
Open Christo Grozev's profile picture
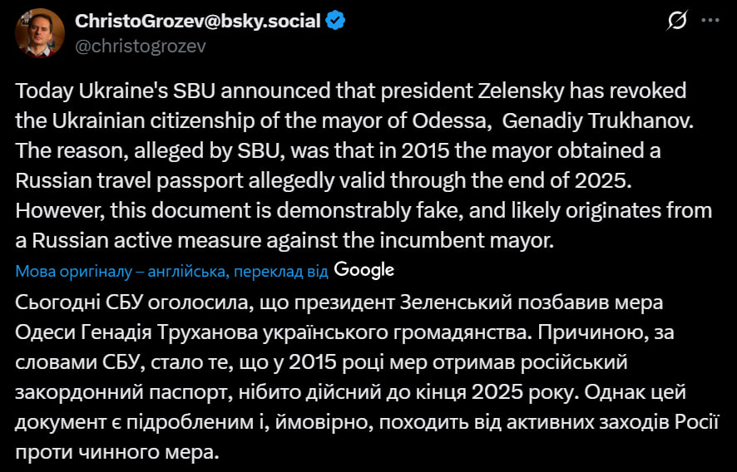pos(40,33)
